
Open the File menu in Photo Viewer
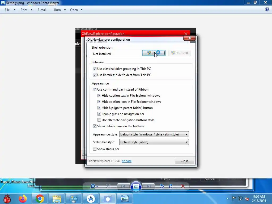(7, 10)
